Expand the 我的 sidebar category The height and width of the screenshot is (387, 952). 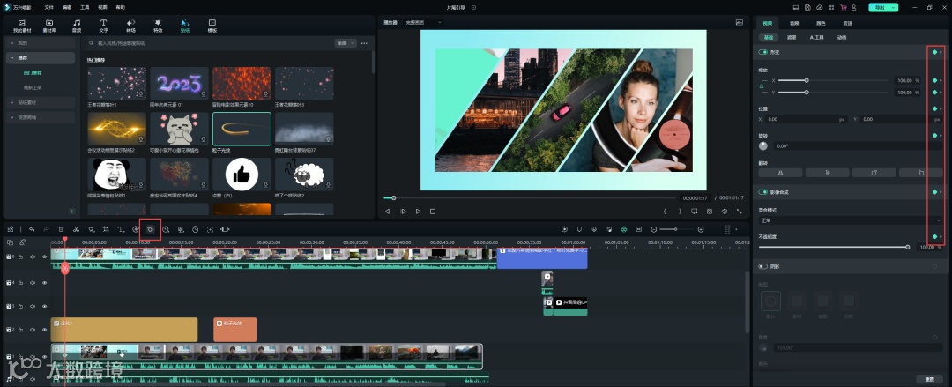pos(41,43)
